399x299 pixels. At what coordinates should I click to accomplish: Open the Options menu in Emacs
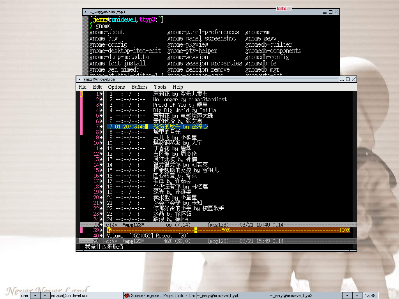[x=116, y=87]
